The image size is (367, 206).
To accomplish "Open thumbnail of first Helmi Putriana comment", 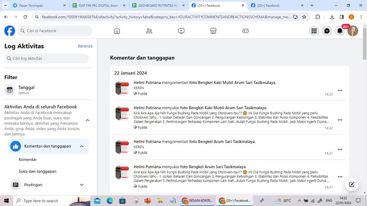I will pyautogui.click(x=122, y=88).
